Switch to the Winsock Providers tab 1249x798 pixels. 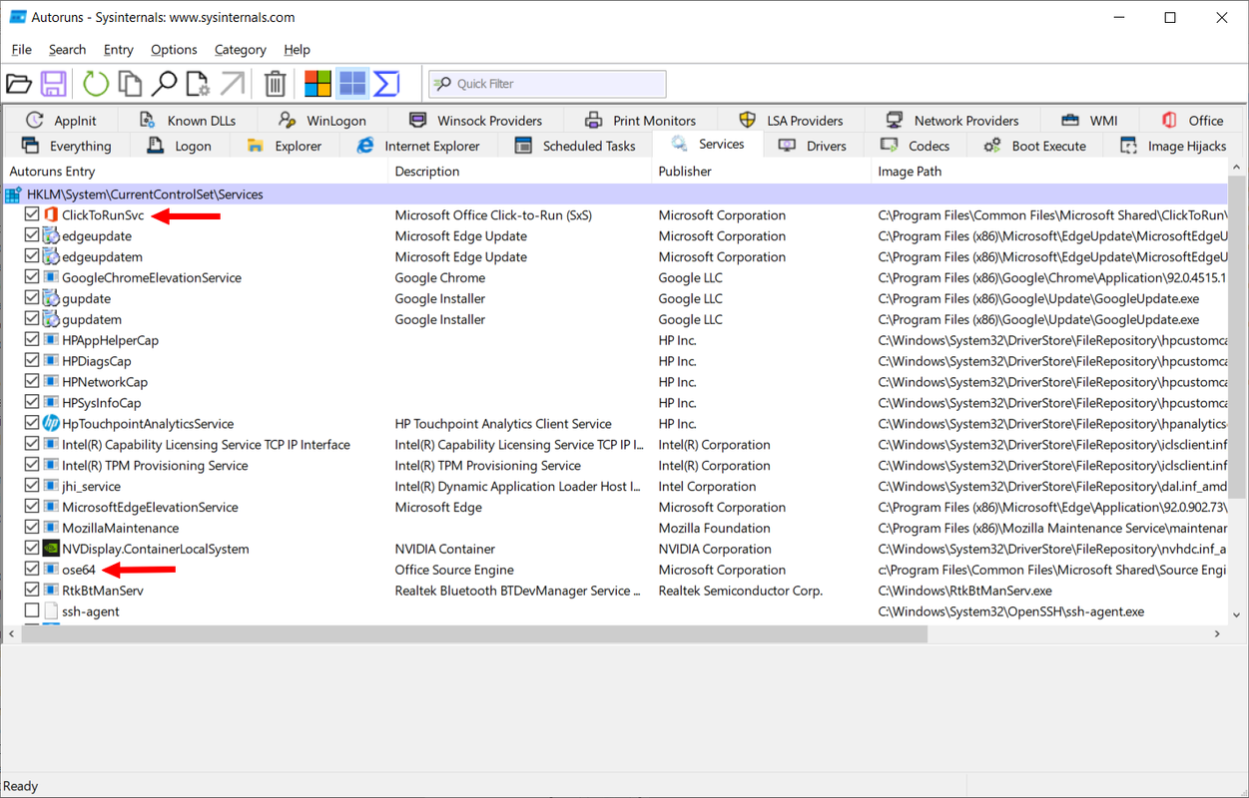click(x=475, y=121)
